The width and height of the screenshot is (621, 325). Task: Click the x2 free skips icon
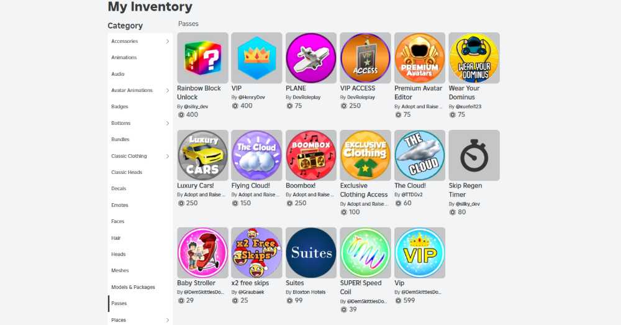pos(256,252)
